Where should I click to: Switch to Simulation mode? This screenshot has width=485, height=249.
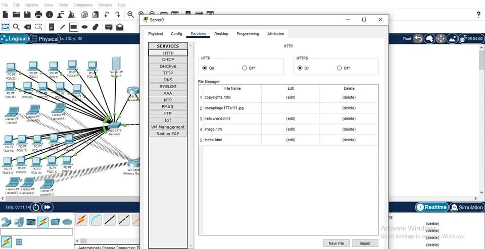point(466,207)
